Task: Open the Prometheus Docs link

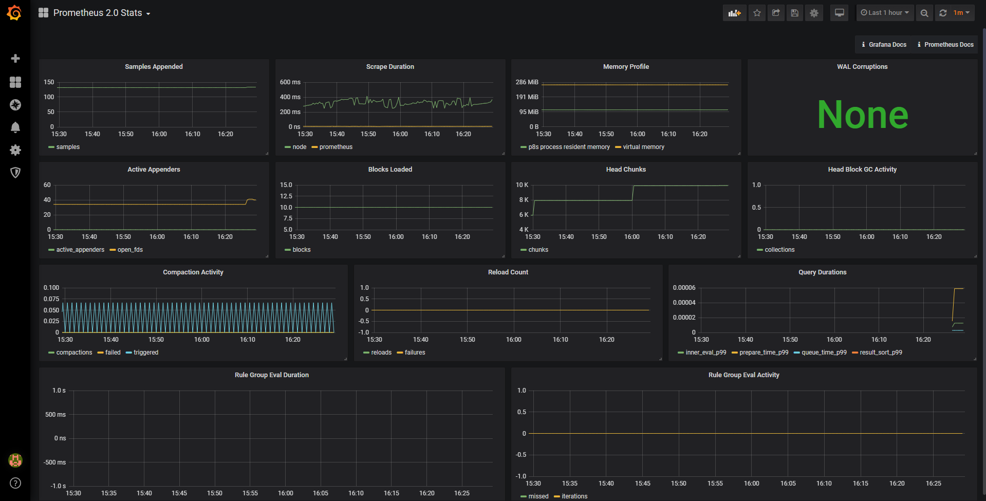Action: pyautogui.click(x=945, y=45)
